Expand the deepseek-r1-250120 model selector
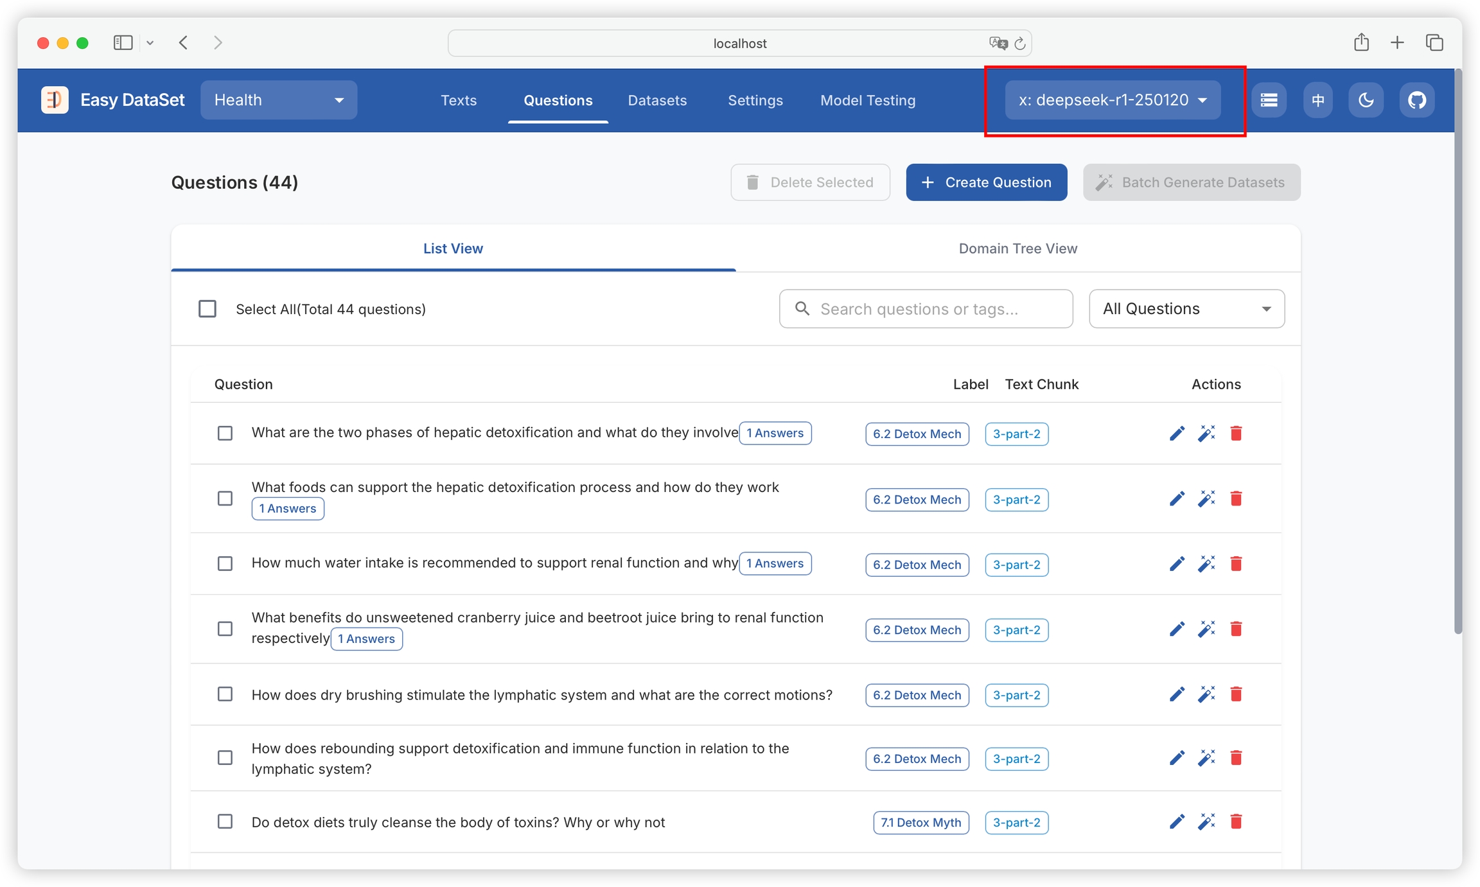This screenshot has width=1480, height=887. click(x=1113, y=100)
